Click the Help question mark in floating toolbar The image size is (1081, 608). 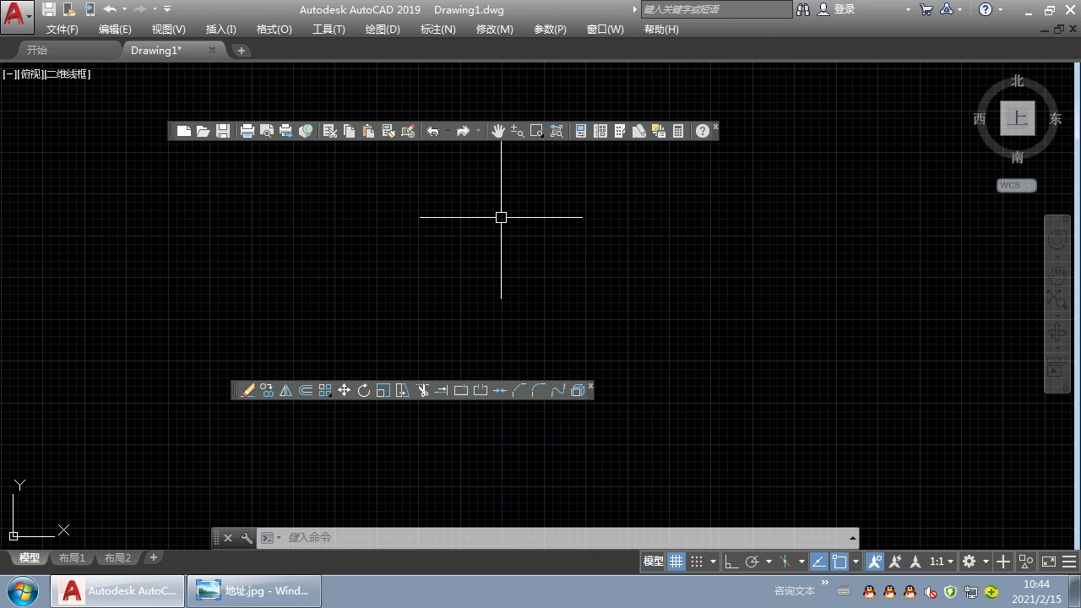pyautogui.click(x=702, y=131)
